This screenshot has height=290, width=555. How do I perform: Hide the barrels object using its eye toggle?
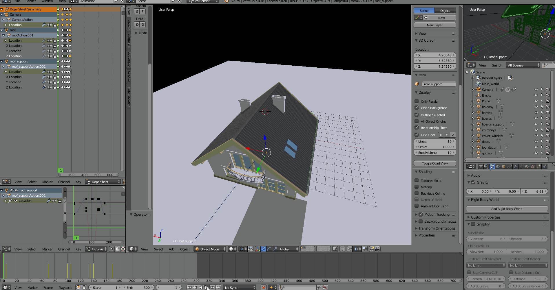click(x=536, y=113)
